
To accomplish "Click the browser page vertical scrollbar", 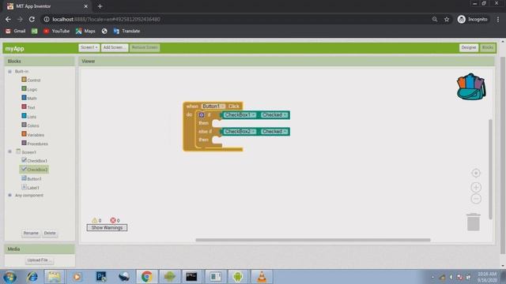I will pos(503,155).
